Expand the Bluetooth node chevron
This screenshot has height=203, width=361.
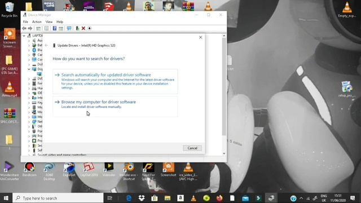pyautogui.click(x=29, y=50)
